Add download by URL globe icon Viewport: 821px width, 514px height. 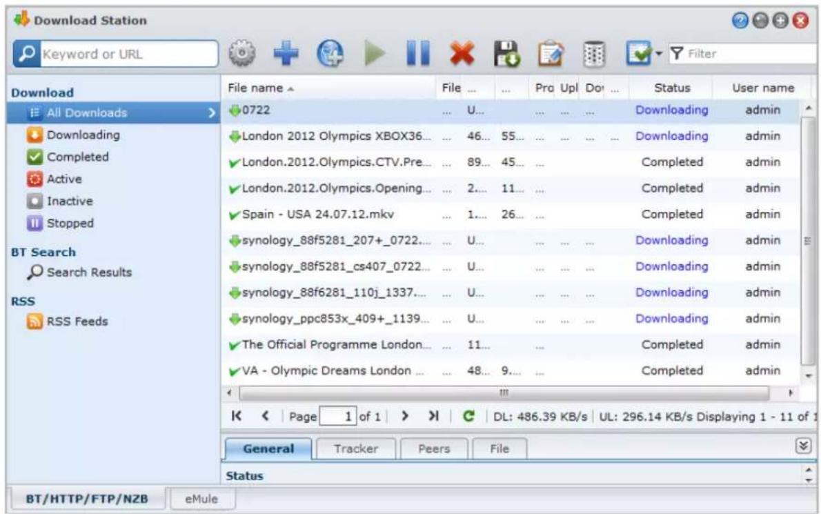330,53
